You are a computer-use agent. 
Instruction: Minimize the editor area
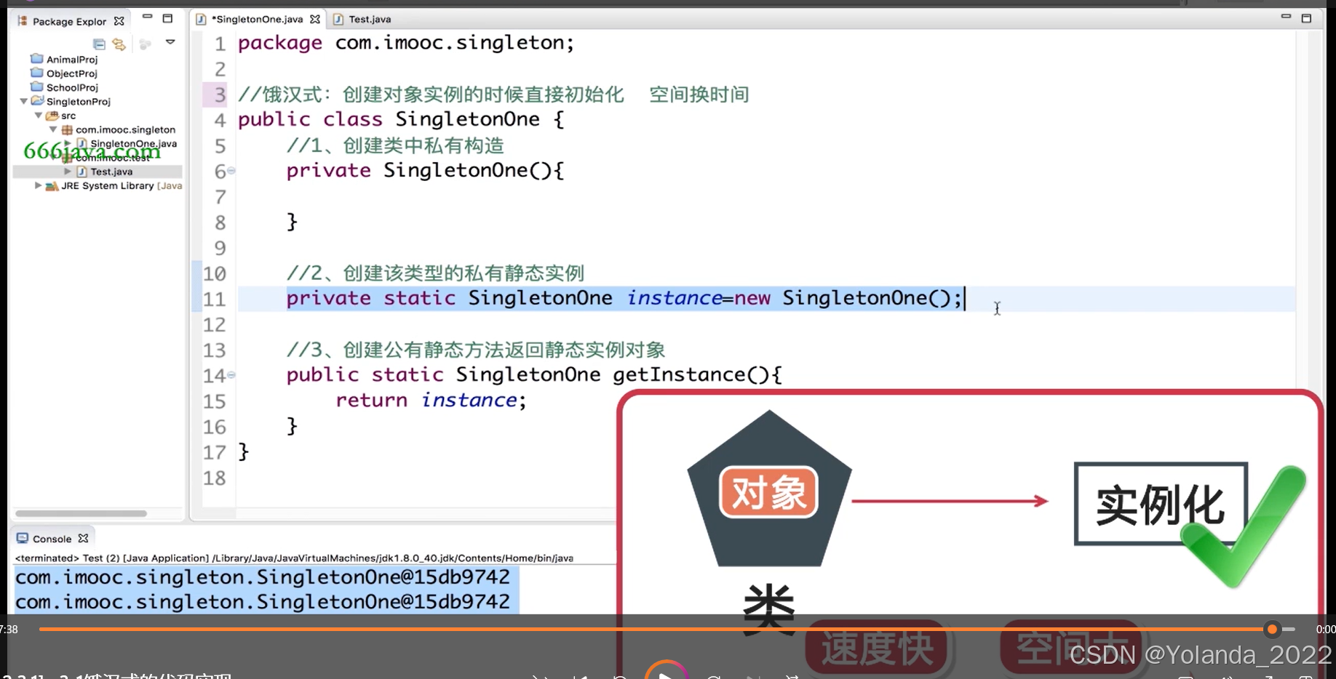[1286, 15]
